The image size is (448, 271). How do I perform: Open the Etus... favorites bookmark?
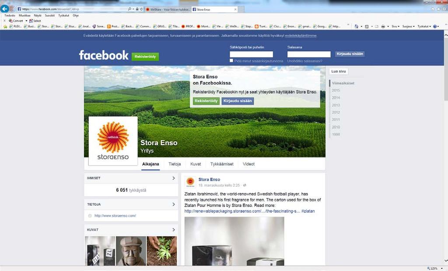pos(70,27)
